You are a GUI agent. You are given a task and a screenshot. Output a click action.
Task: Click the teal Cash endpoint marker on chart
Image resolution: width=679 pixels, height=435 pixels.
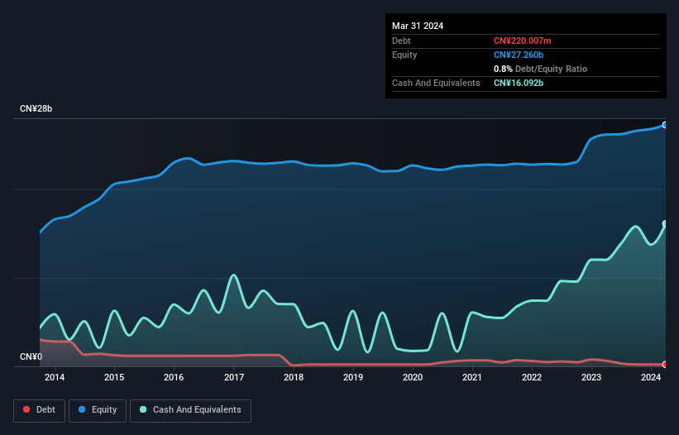point(665,224)
